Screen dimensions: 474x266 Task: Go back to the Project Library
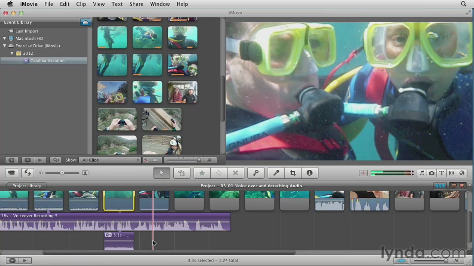tap(26, 186)
